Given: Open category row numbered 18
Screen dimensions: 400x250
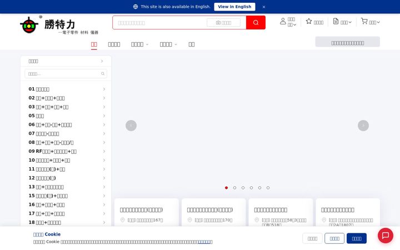Looking at the screenshot, I should coord(67,222).
